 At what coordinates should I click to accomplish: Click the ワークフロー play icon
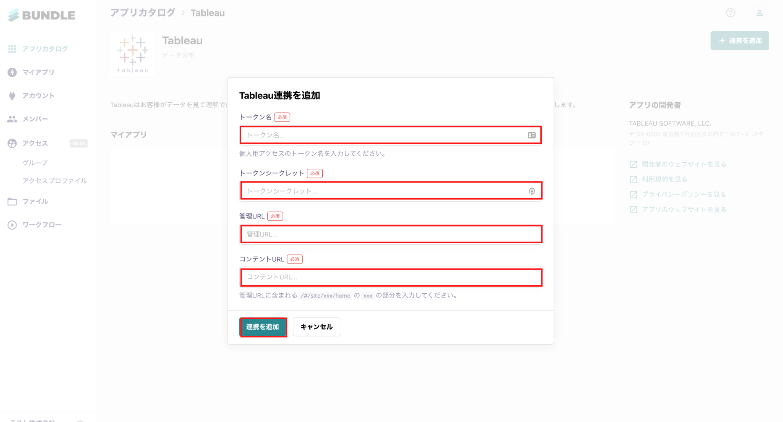[12, 225]
